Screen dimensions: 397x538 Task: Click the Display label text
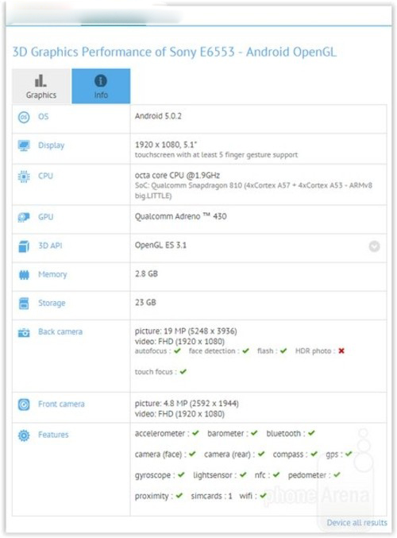[51, 145]
